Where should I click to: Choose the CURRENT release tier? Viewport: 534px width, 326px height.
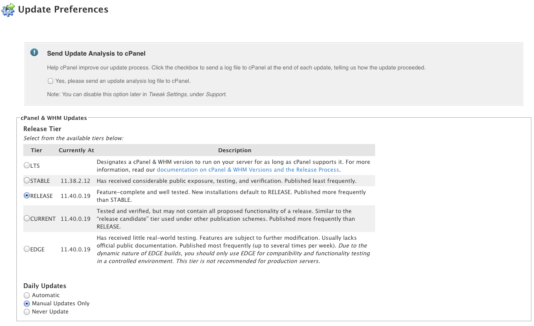point(27,219)
